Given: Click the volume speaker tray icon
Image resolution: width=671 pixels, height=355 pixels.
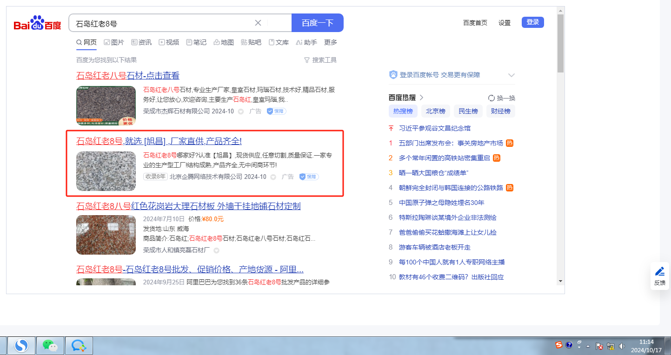Looking at the screenshot, I should (x=621, y=346).
